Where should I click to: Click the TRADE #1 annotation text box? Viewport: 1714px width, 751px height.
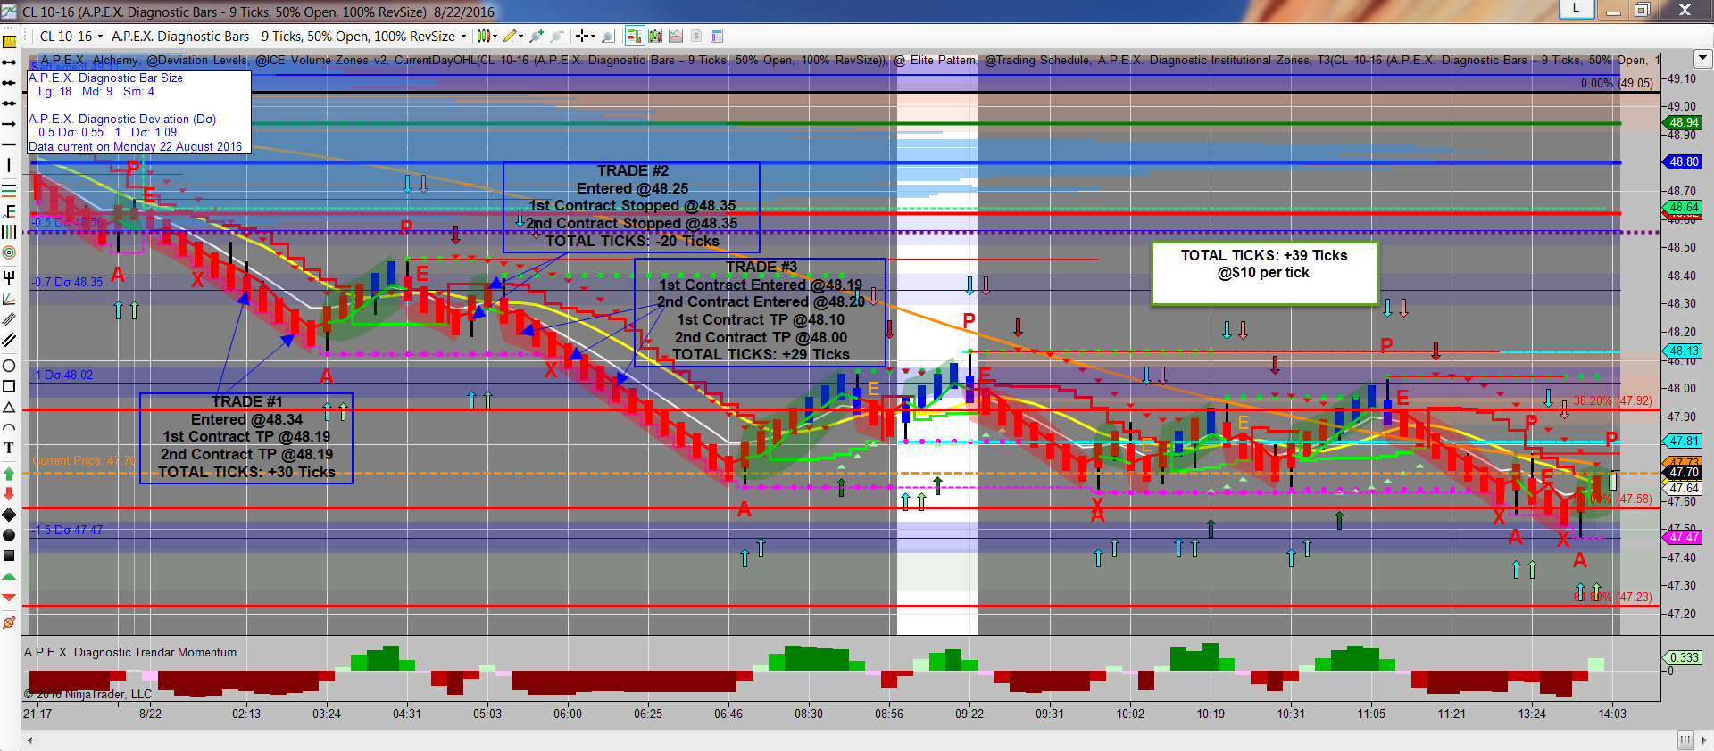(x=246, y=438)
